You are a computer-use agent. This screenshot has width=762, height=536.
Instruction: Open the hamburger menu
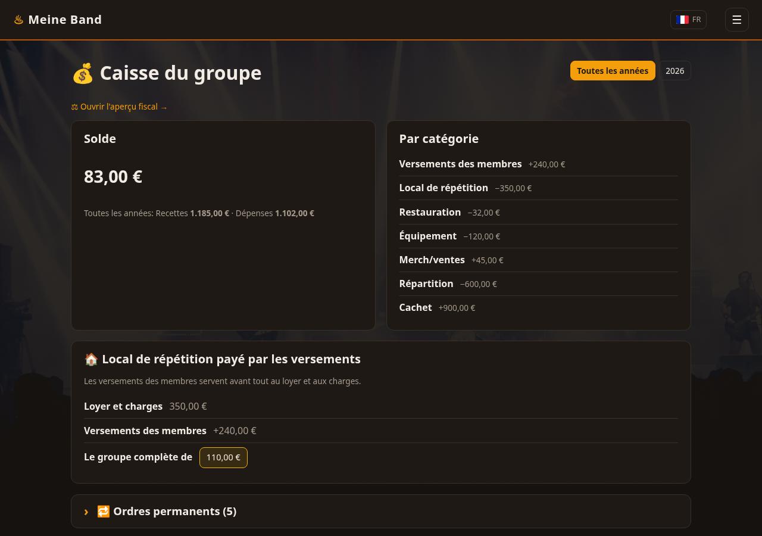point(736,20)
